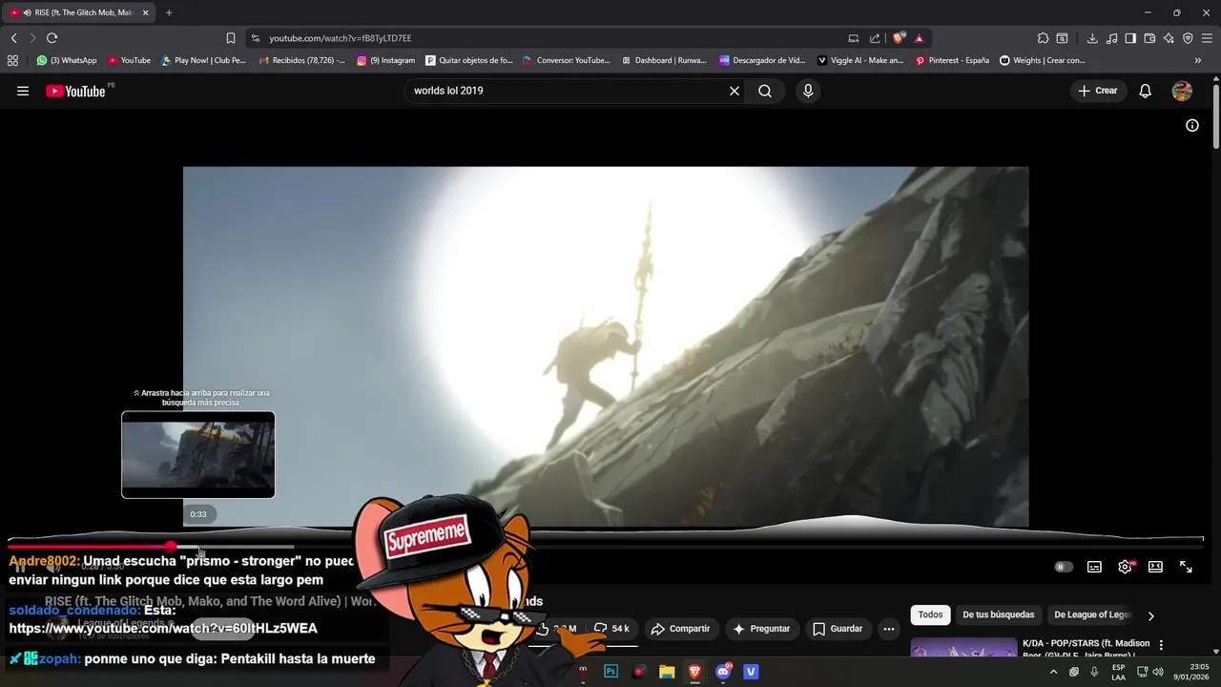Toggle the autoplay switch
1221x687 pixels.
point(1064,567)
